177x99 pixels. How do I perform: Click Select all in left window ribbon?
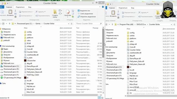84,11
